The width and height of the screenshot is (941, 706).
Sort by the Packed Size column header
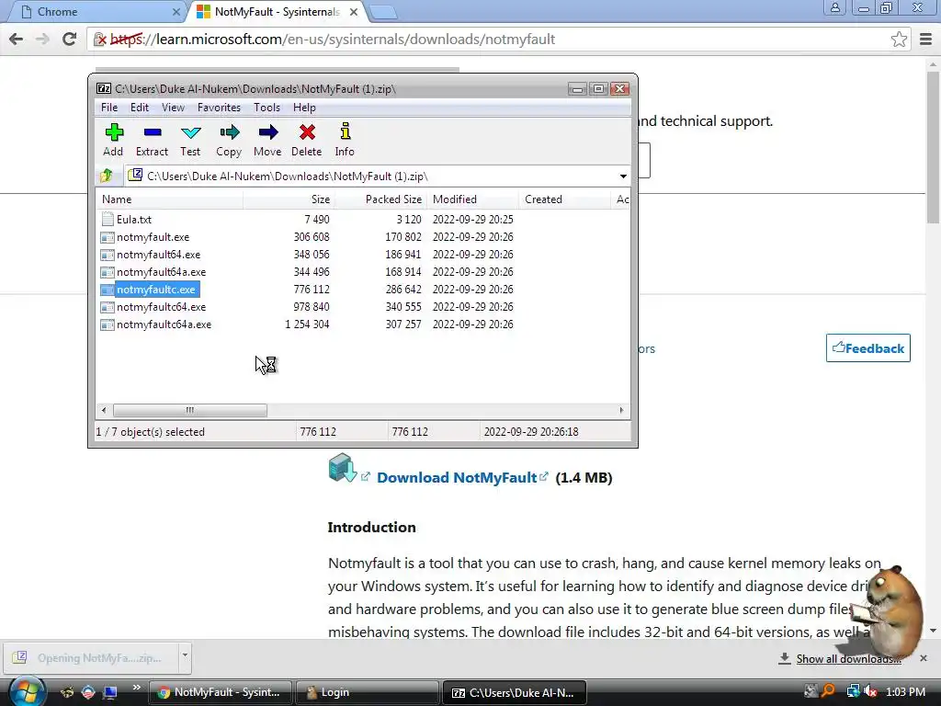380,199
